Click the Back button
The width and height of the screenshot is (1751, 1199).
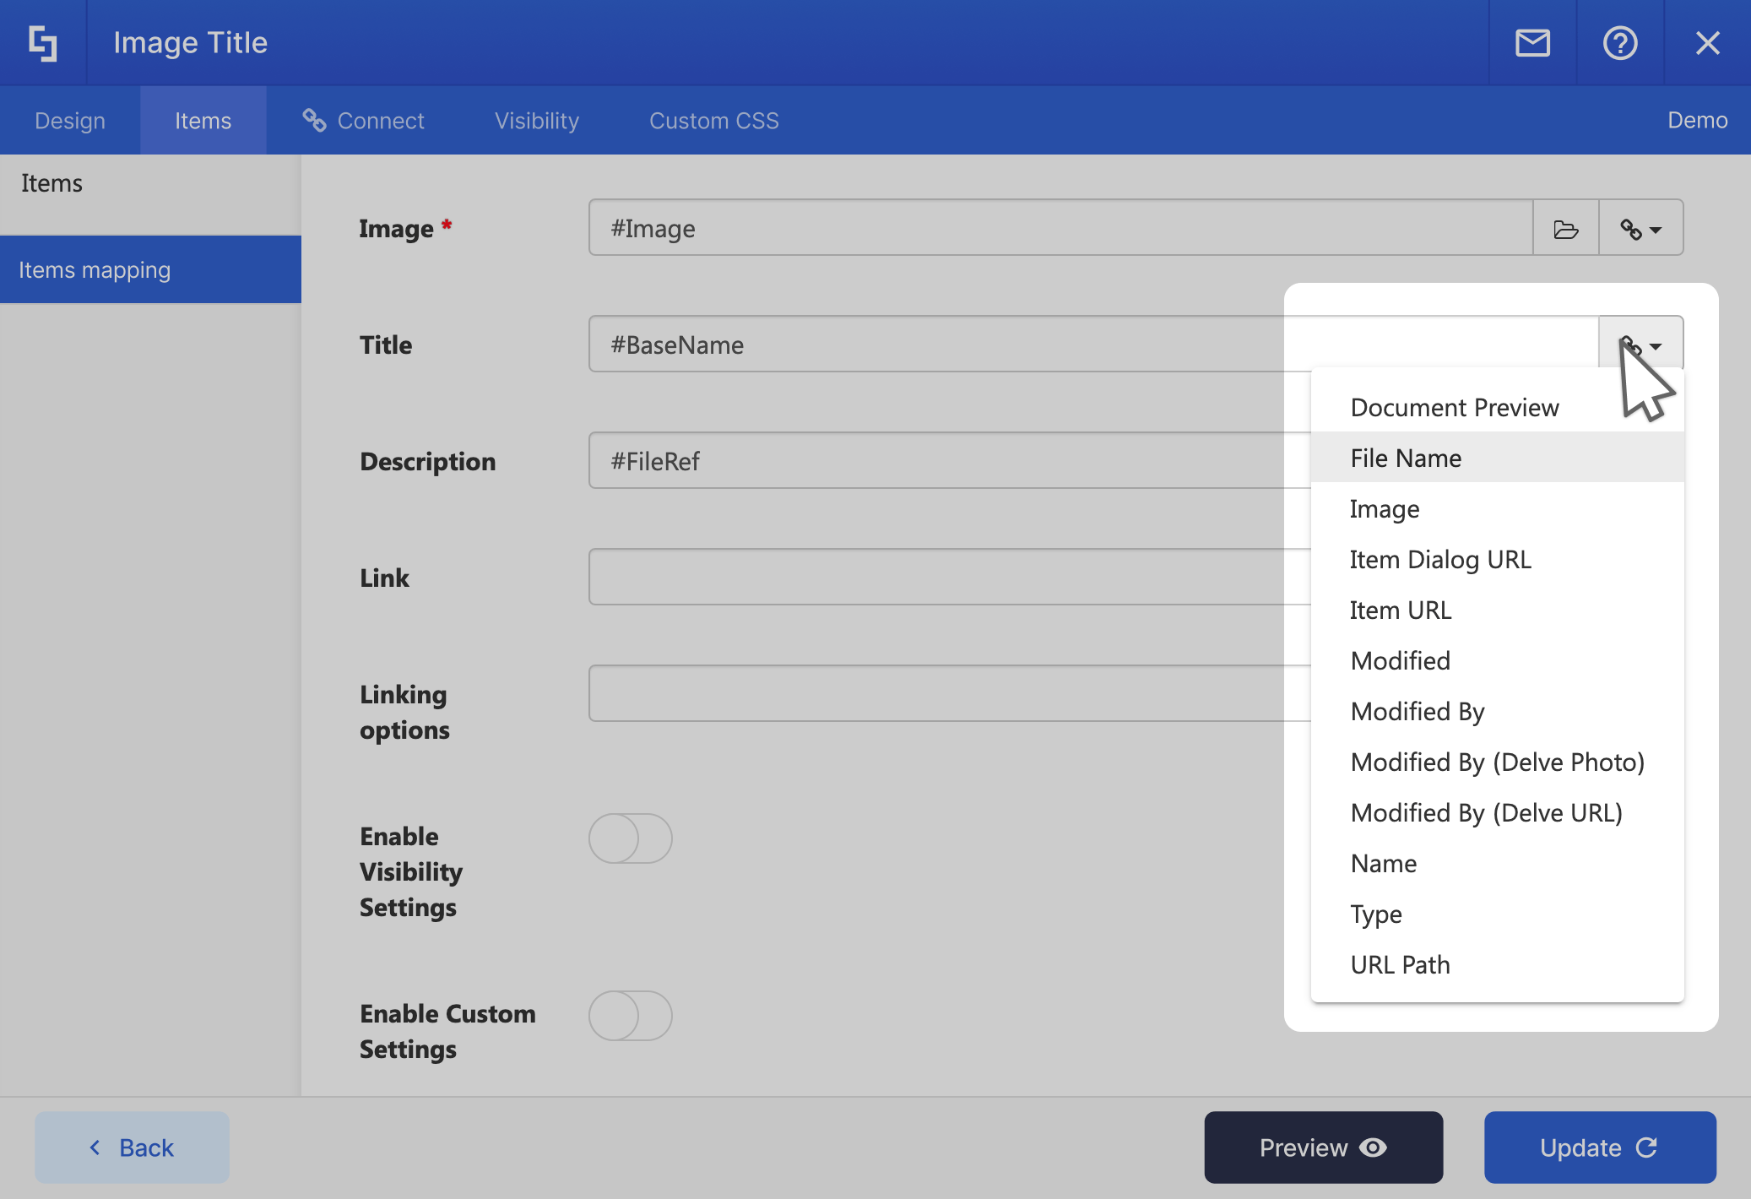(x=132, y=1147)
